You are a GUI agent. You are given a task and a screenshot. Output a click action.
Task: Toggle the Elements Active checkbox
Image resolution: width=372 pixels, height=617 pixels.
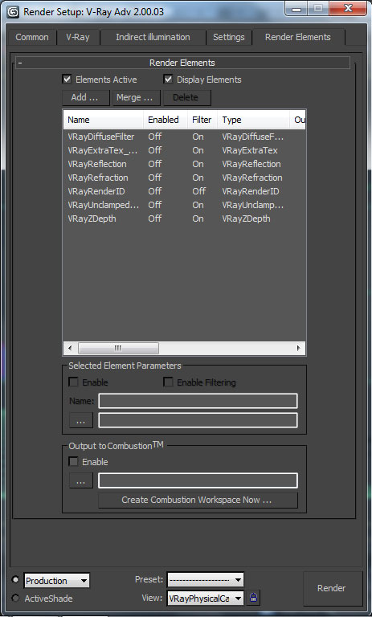pyautogui.click(x=67, y=80)
